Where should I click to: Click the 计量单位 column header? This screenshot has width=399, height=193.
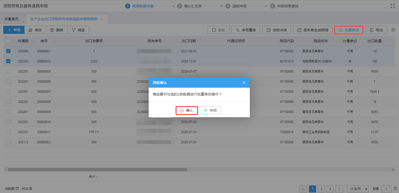pos(350,41)
